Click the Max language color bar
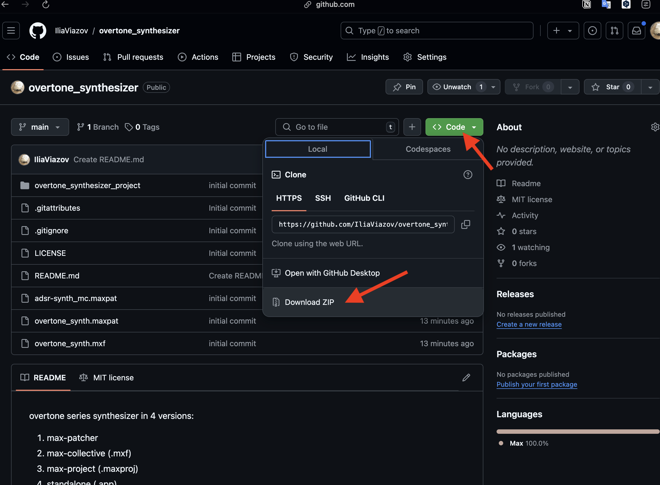 tap(578, 432)
